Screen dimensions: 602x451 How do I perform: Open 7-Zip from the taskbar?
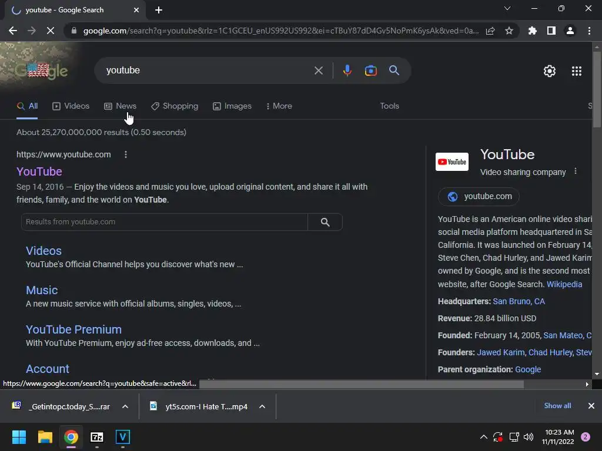[x=97, y=437]
